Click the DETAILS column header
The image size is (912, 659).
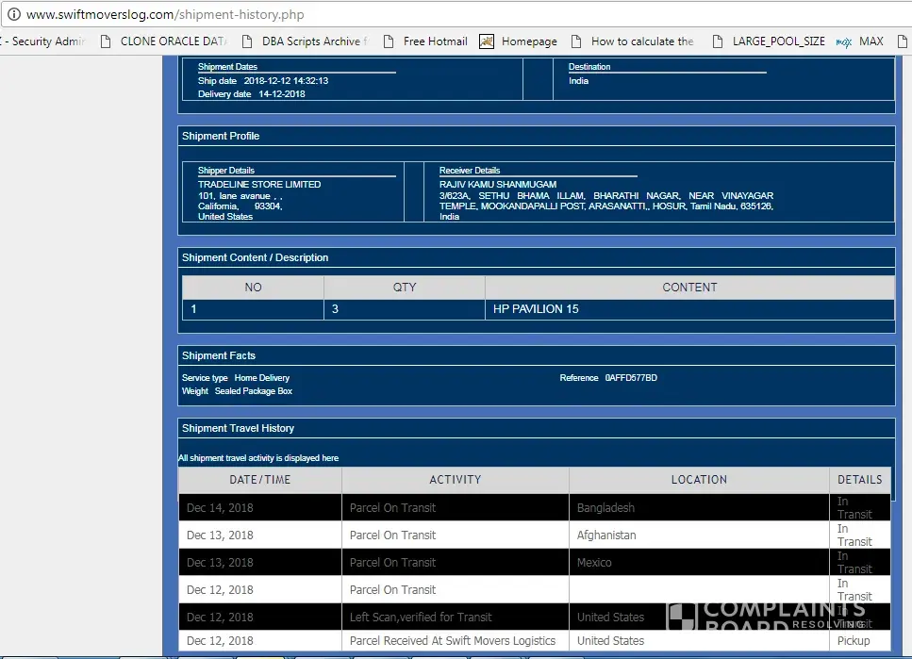click(860, 480)
